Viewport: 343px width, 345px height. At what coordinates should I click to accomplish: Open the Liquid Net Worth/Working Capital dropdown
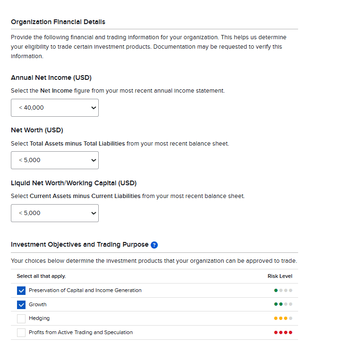point(55,213)
